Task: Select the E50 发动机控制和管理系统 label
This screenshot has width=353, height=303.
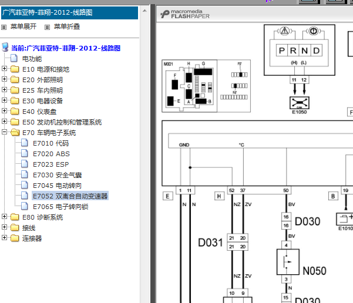Action: 62,122
